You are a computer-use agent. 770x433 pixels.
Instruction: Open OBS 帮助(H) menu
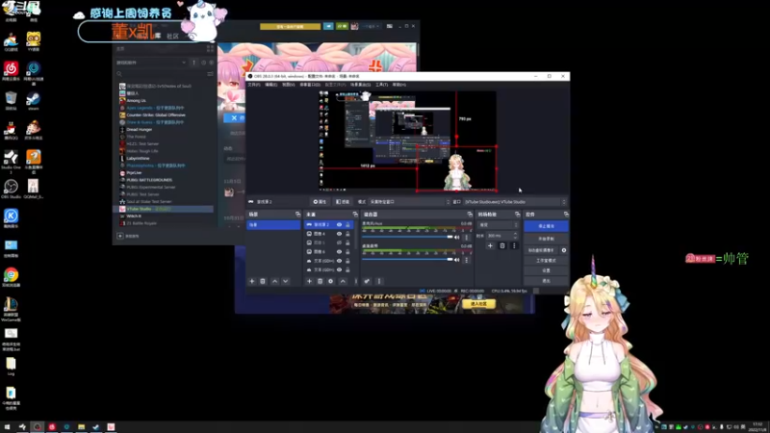(399, 85)
